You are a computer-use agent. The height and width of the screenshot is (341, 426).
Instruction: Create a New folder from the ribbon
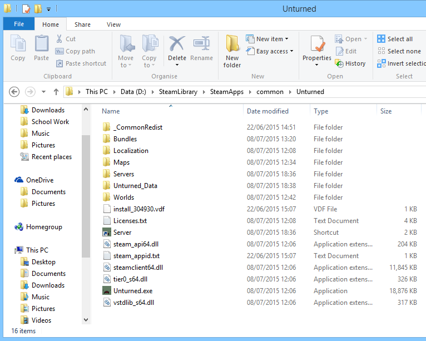232,51
